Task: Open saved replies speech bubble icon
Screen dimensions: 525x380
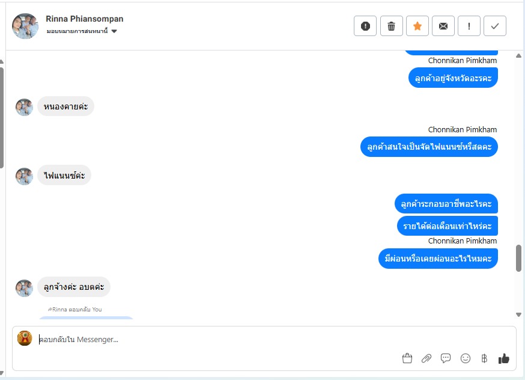Action: (x=446, y=358)
